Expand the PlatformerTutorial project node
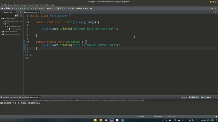The width and height of the screenshot is (218, 122). tap(1, 32)
